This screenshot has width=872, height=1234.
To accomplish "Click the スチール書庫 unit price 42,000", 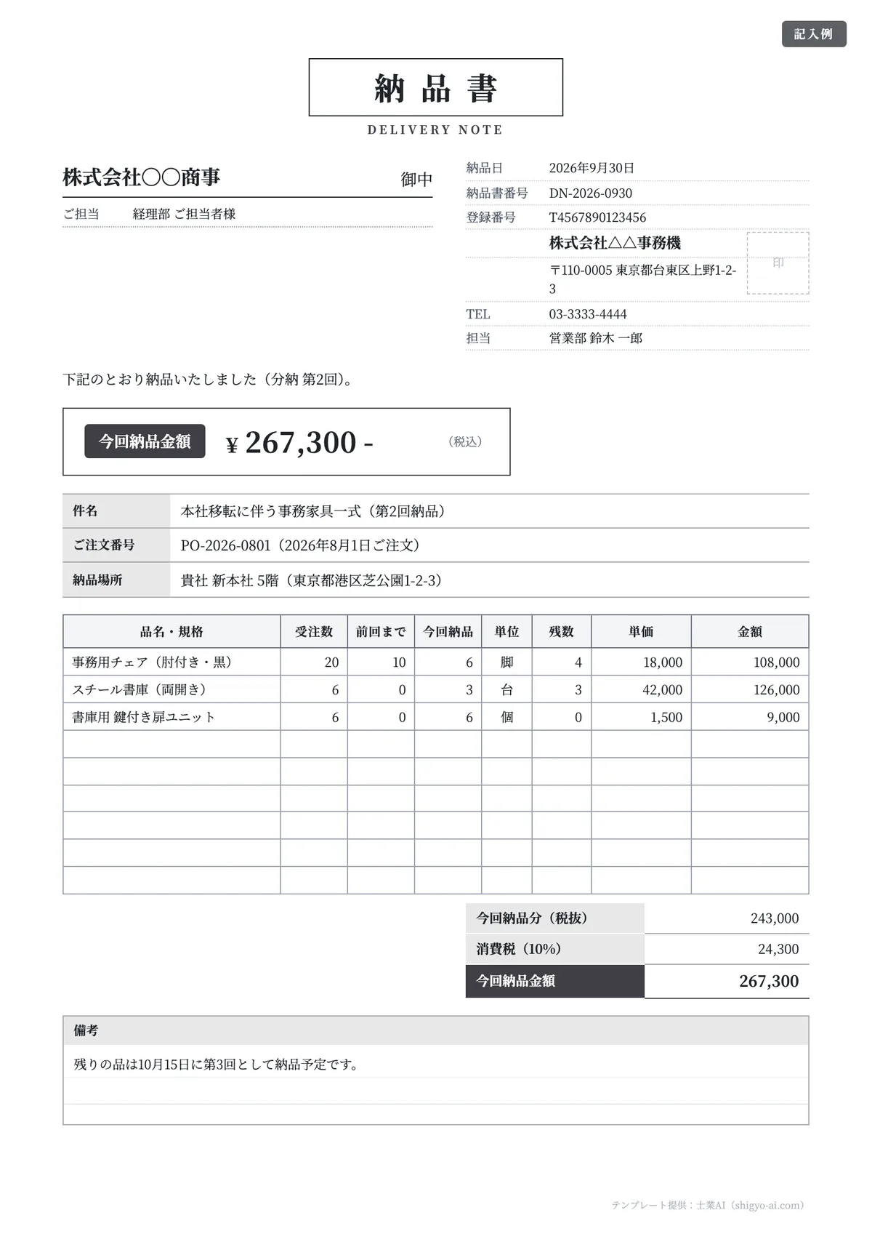I will (662, 689).
